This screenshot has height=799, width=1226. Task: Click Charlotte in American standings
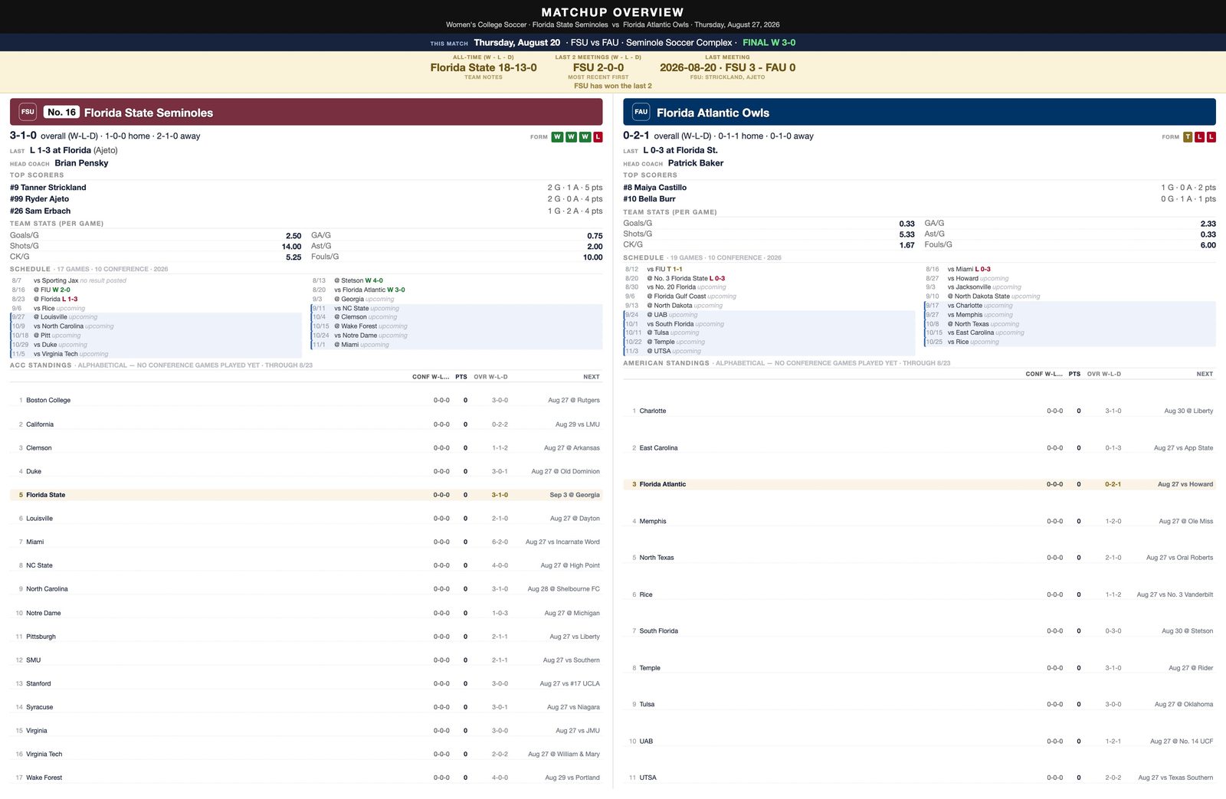tap(653, 411)
